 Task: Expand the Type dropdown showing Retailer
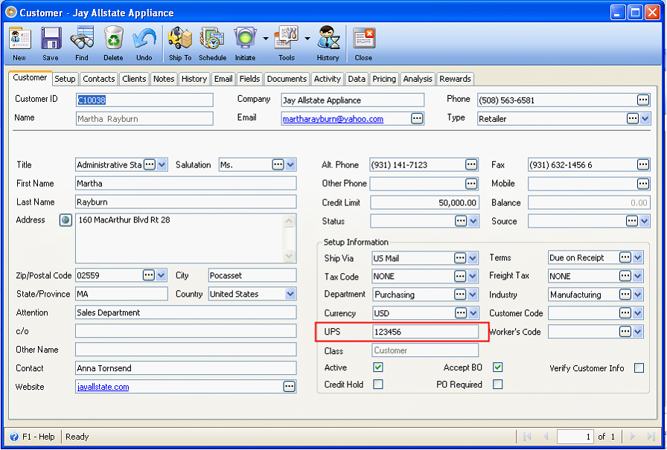[645, 118]
